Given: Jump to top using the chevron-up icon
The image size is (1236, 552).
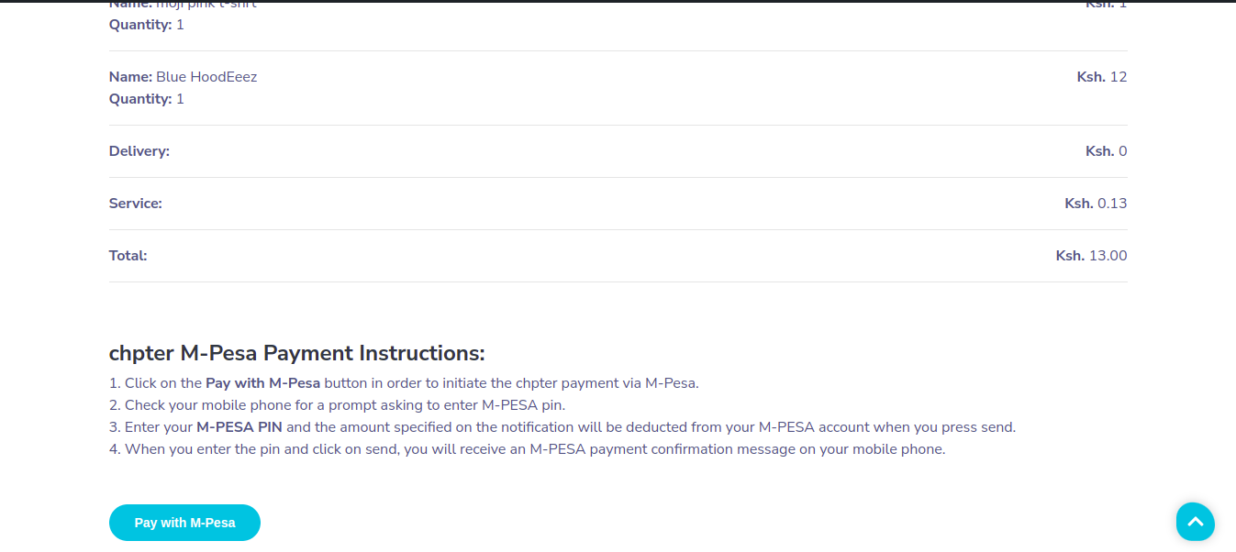Looking at the screenshot, I should click(x=1196, y=522).
